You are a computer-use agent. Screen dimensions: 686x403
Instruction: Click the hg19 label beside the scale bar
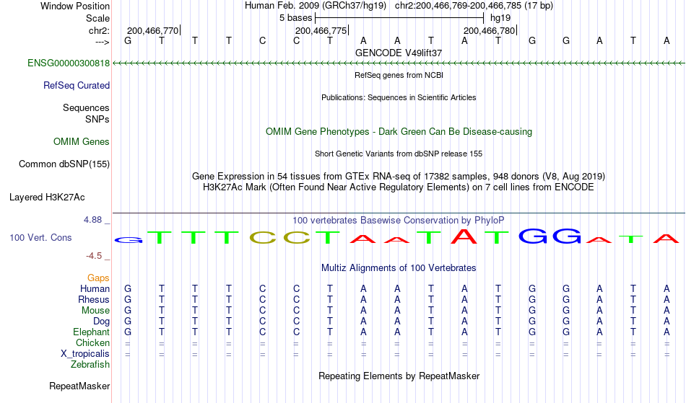point(500,18)
